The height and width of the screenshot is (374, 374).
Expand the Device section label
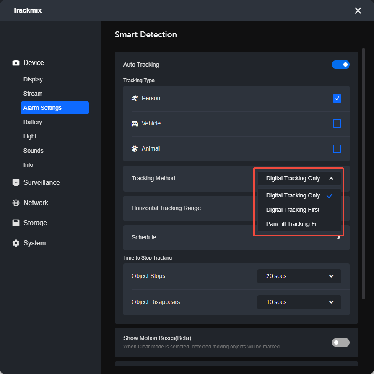point(34,63)
